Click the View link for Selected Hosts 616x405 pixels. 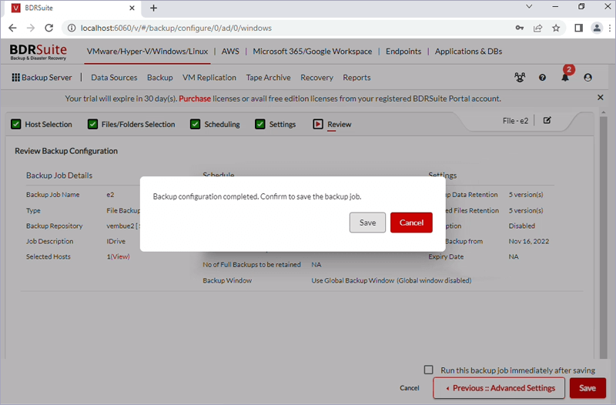pos(120,256)
